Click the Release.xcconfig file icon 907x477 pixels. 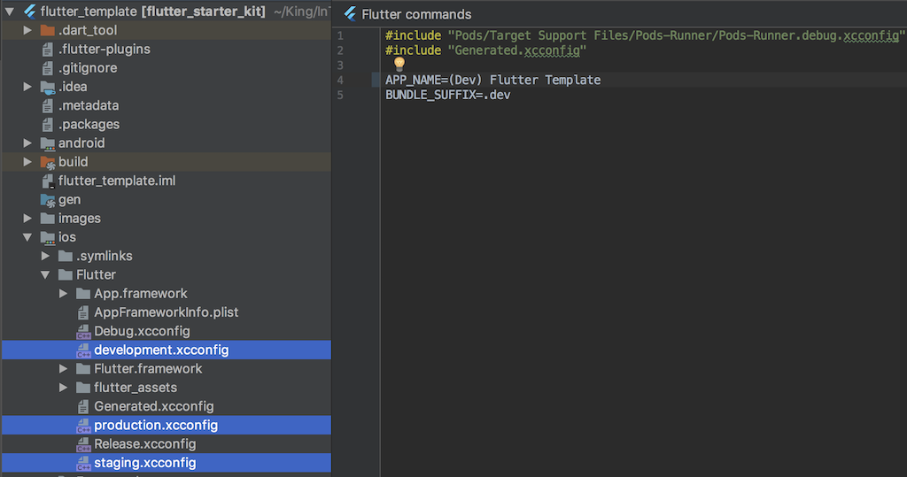tap(83, 444)
